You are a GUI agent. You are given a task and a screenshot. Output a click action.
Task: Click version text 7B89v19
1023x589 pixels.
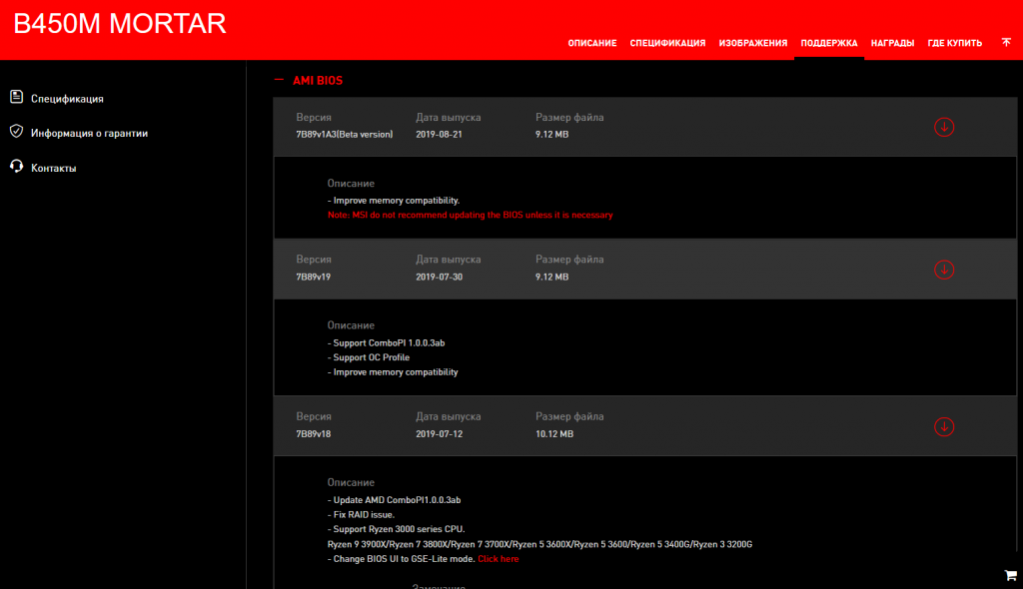click(313, 277)
